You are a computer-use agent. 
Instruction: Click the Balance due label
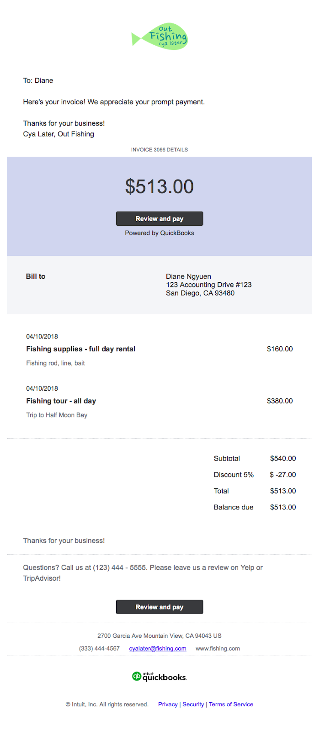pyautogui.click(x=234, y=507)
